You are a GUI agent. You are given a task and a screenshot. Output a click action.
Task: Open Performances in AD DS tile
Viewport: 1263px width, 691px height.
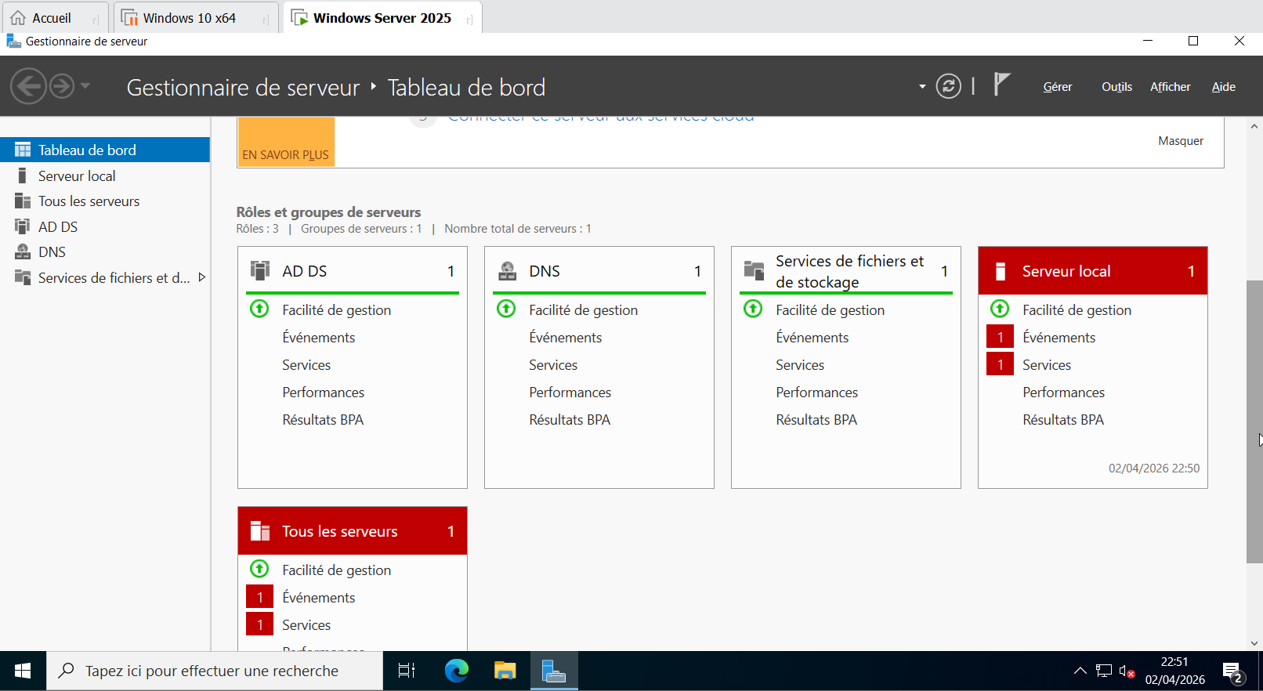click(x=323, y=393)
